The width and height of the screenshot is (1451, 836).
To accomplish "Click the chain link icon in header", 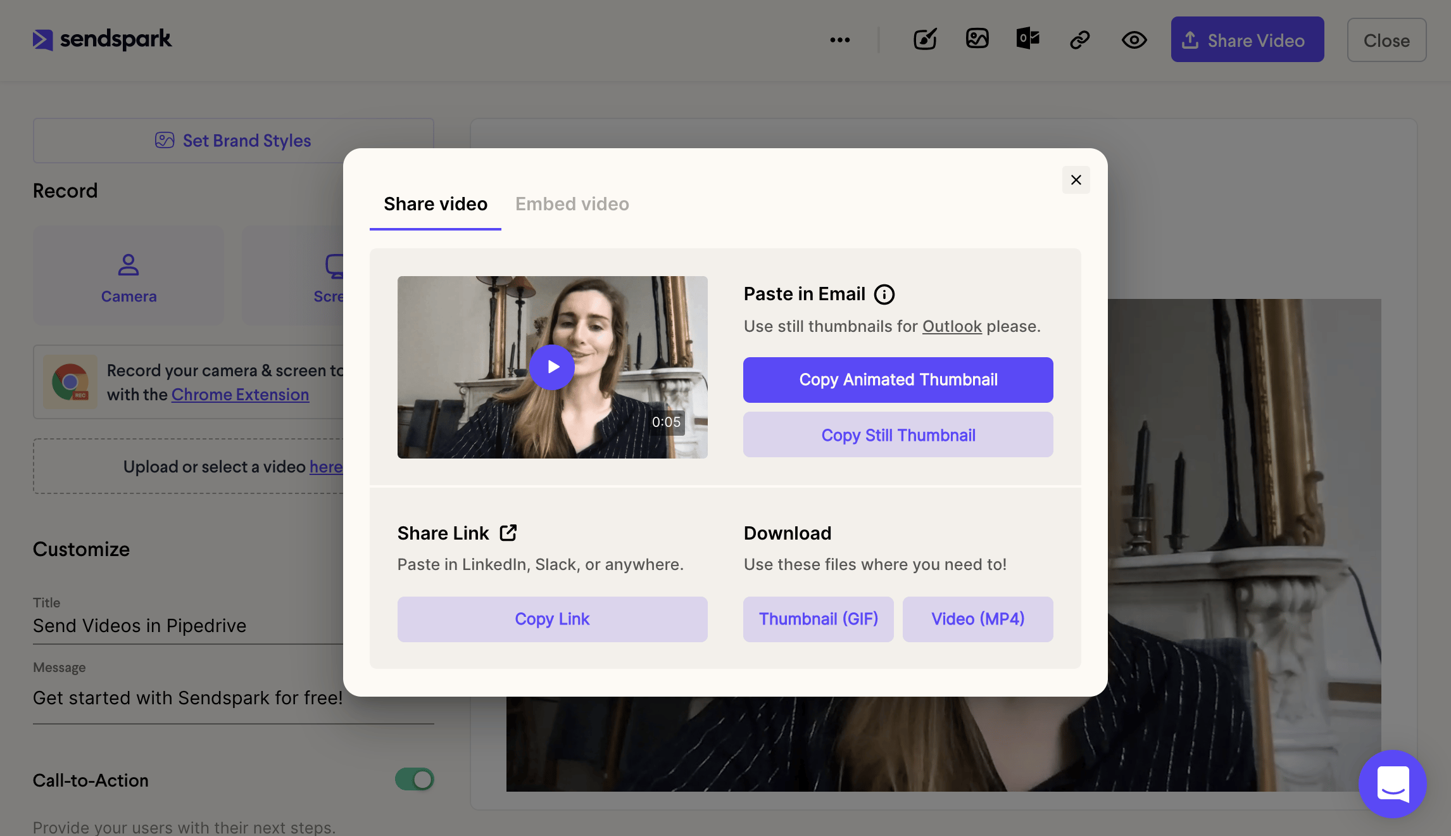I will tap(1080, 40).
